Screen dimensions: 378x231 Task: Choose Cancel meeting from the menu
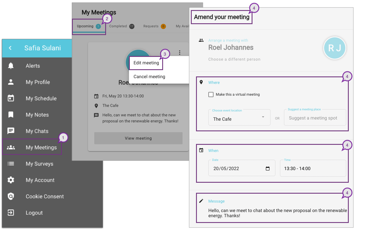pyautogui.click(x=149, y=77)
